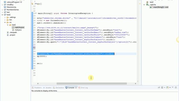Click the display selected console icon
179x101 pixels.
162,88
